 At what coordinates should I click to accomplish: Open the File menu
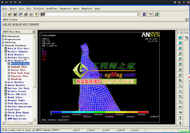pos(5,8)
